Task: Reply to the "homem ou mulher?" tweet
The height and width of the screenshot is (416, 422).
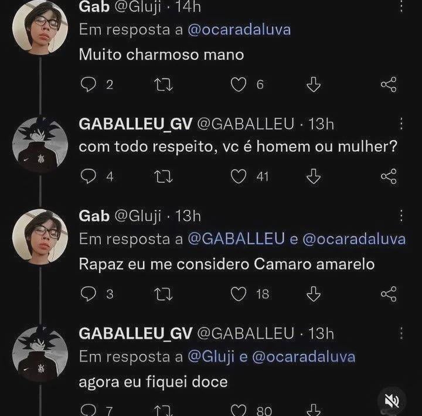Action: coord(88,176)
